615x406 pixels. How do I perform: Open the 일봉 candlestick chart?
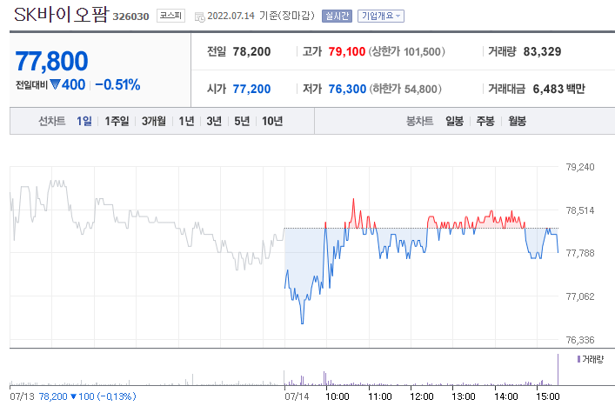click(x=454, y=121)
